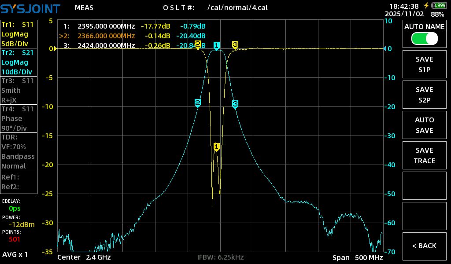Enable Tr4 S11 Phase trace
The width and height of the screenshot is (451, 264).
coord(19,118)
